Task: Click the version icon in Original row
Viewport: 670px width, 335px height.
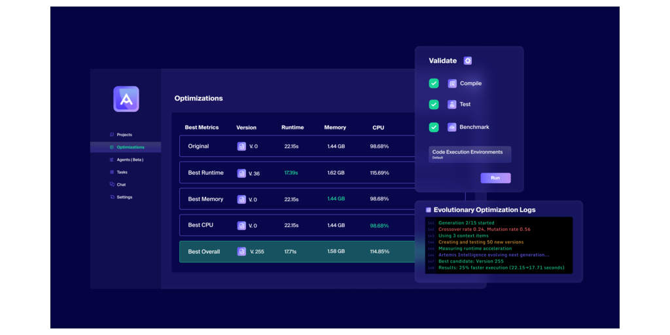Action: click(x=241, y=147)
